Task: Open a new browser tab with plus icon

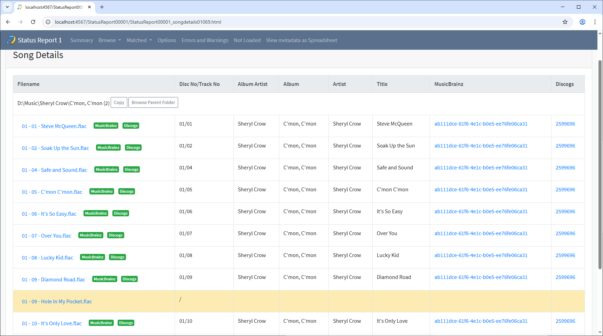Action: point(102,7)
